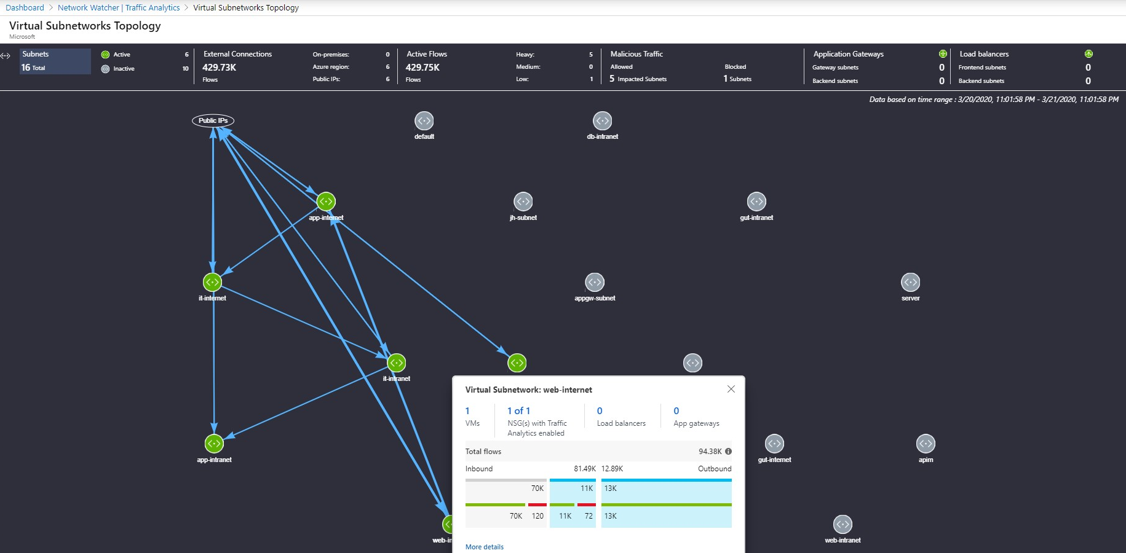Viewport: 1126px width, 553px height.
Task: Click the green Application Gateways add icon
Action: coord(943,54)
